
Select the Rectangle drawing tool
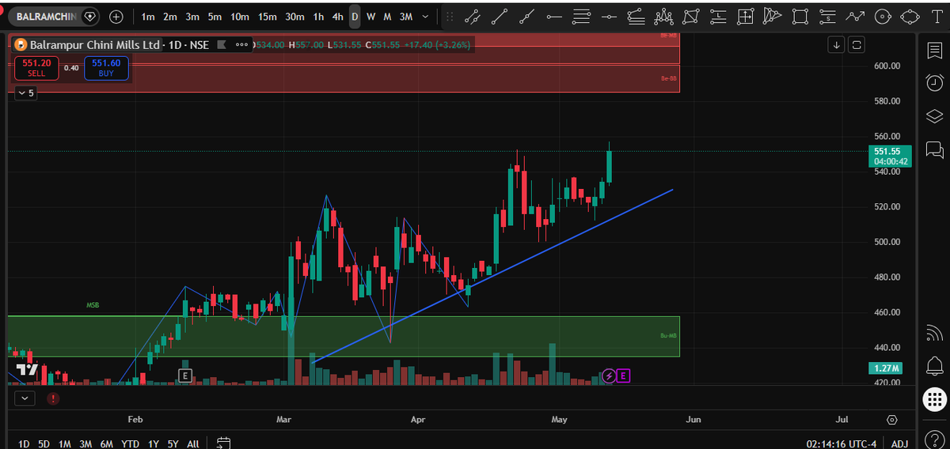point(800,16)
